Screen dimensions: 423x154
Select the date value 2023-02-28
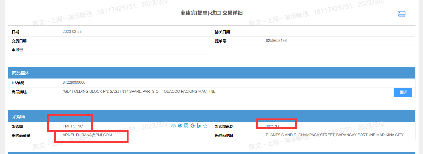click(72, 31)
